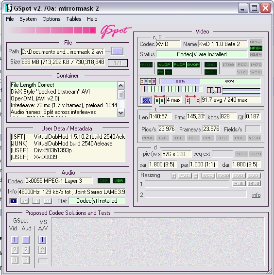Click the FCC colorimetry indicator
This screenshot has width=274, height=275.
pos(242,65)
